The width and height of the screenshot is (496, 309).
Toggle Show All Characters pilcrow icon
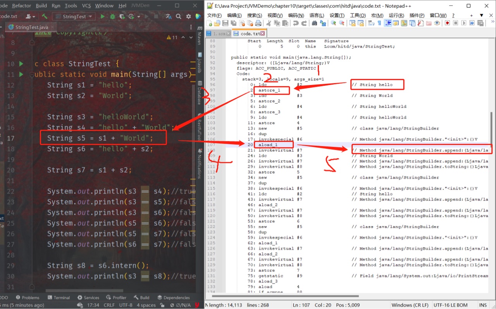coord(379,23)
